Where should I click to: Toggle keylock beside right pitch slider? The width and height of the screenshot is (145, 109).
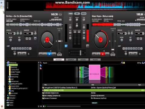pyautogui.click(x=110, y=41)
